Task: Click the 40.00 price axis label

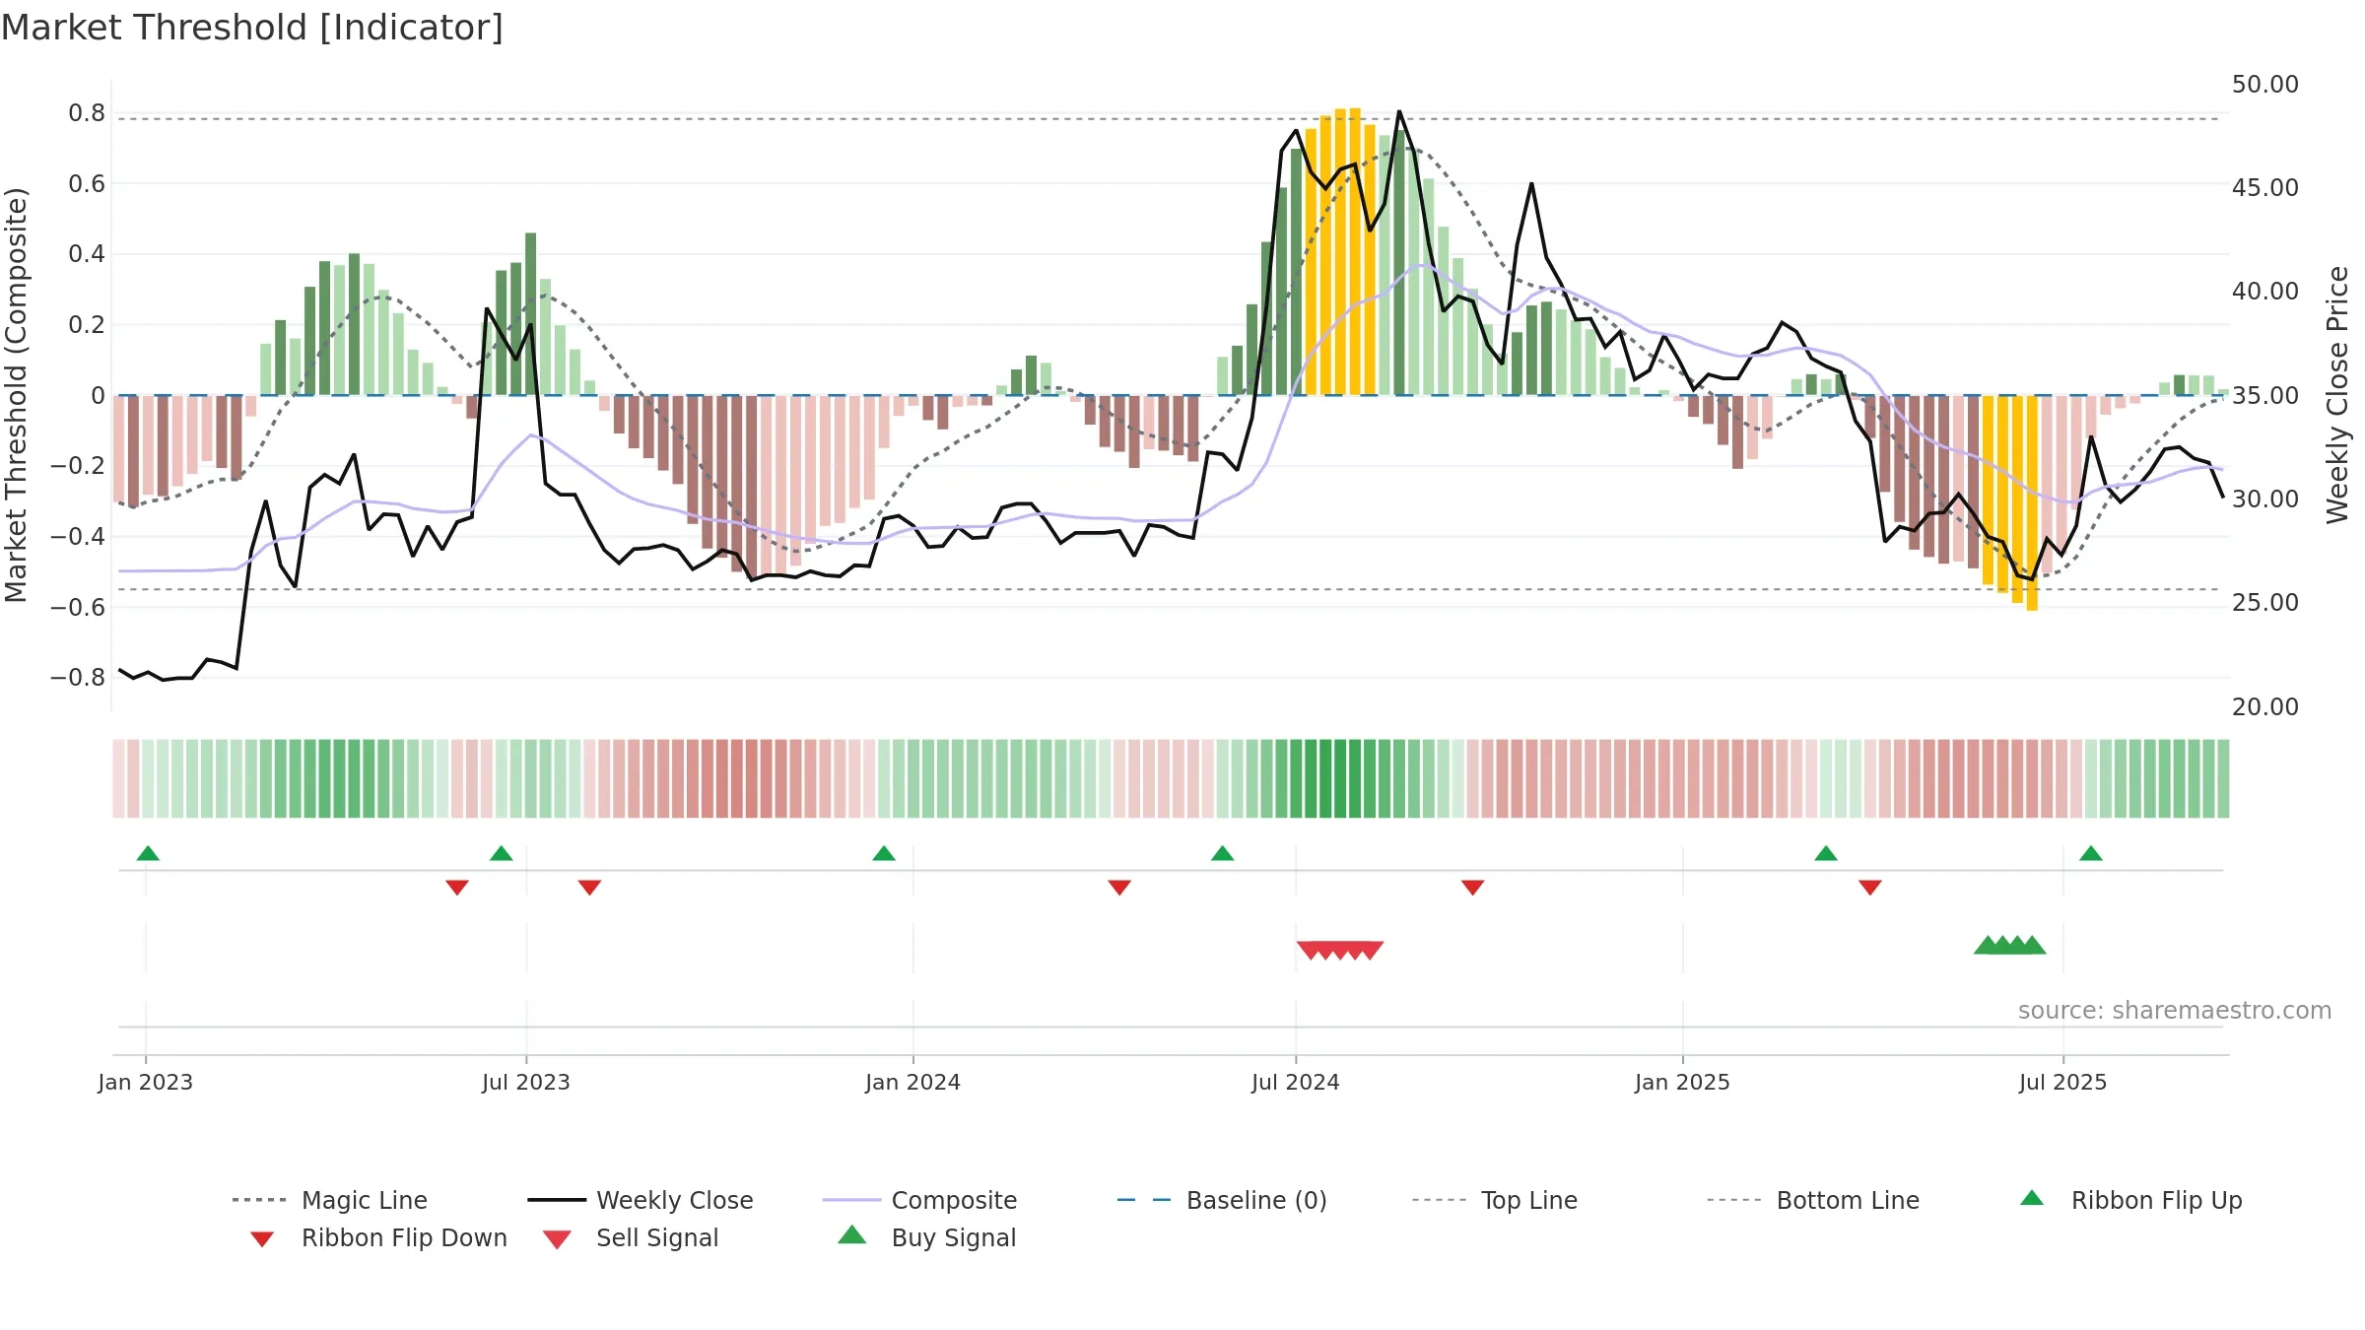Action: [x=2265, y=292]
